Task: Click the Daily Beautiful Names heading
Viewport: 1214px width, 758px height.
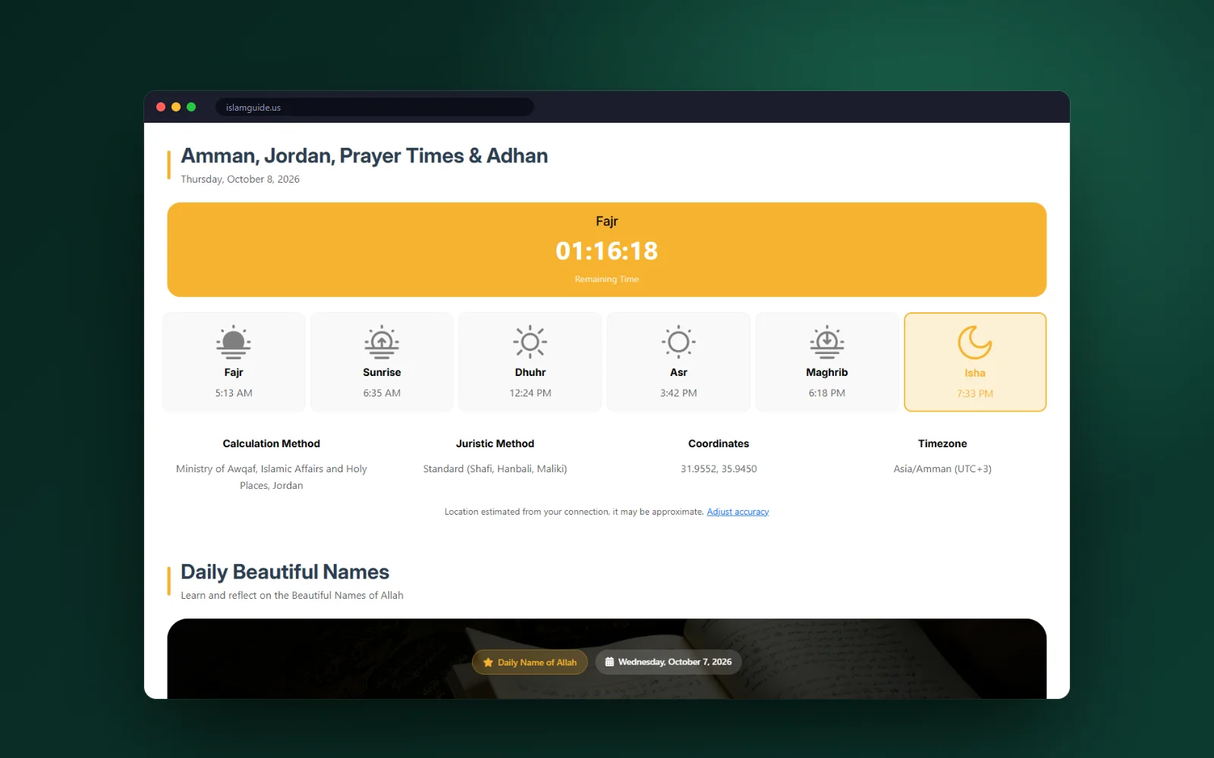Action: pos(285,572)
